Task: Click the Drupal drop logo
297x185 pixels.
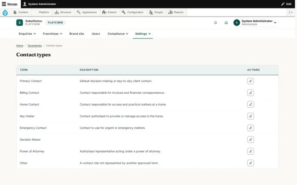Action: coord(5,12)
